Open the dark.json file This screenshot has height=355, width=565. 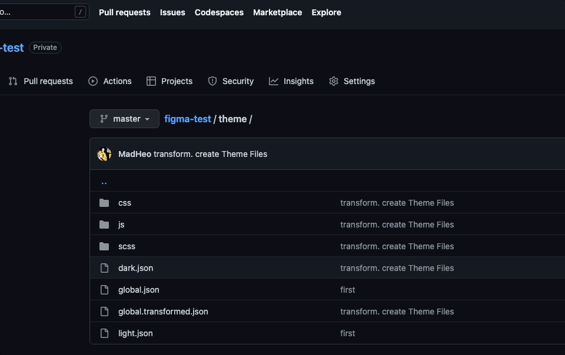click(x=136, y=268)
